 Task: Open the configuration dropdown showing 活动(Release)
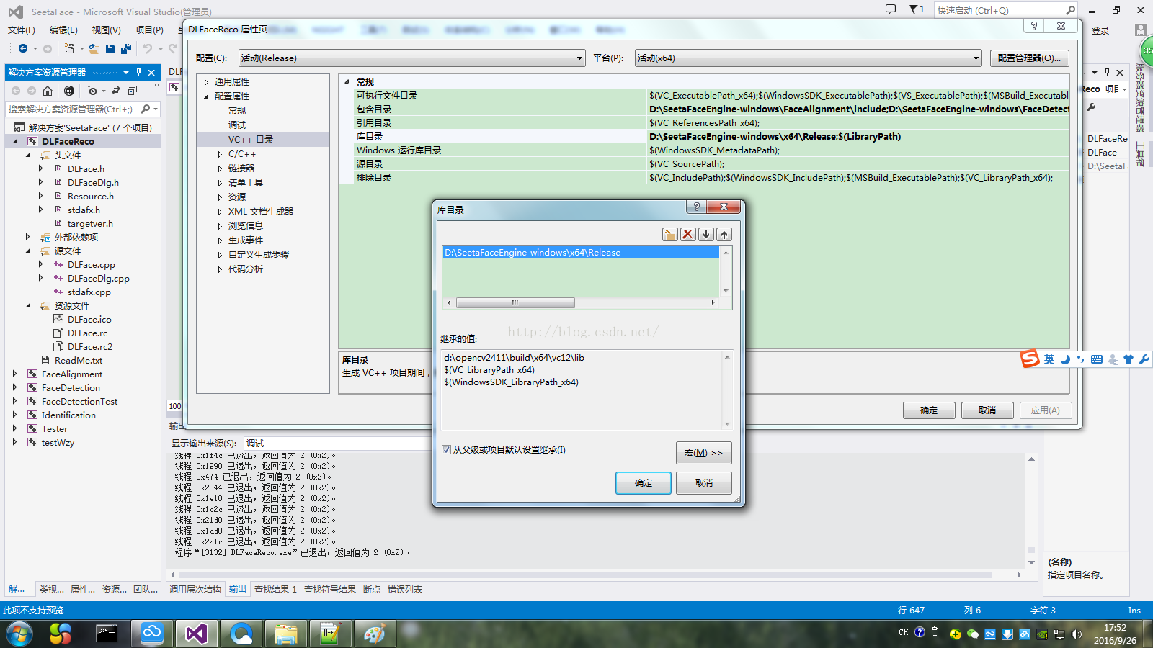(411, 58)
